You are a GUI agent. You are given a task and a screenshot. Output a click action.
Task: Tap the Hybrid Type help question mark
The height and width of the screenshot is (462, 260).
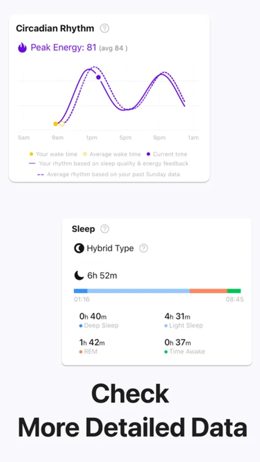tap(144, 248)
